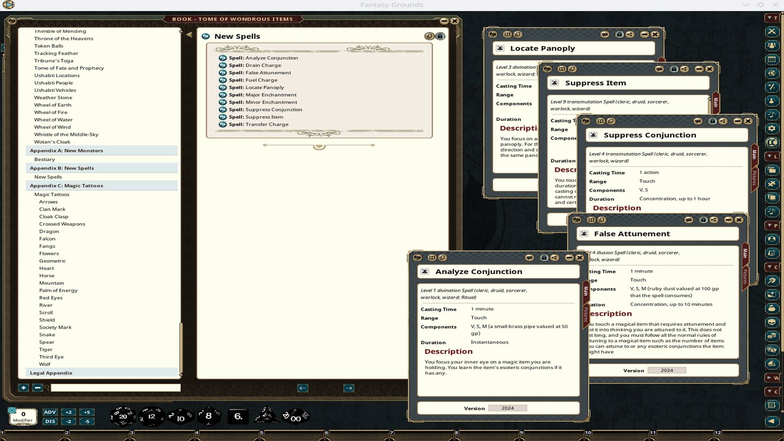This screenshot has height=441, width=784.
Task: Share Locate Panoply via the chat bubble icon
Action: (605, 34)
